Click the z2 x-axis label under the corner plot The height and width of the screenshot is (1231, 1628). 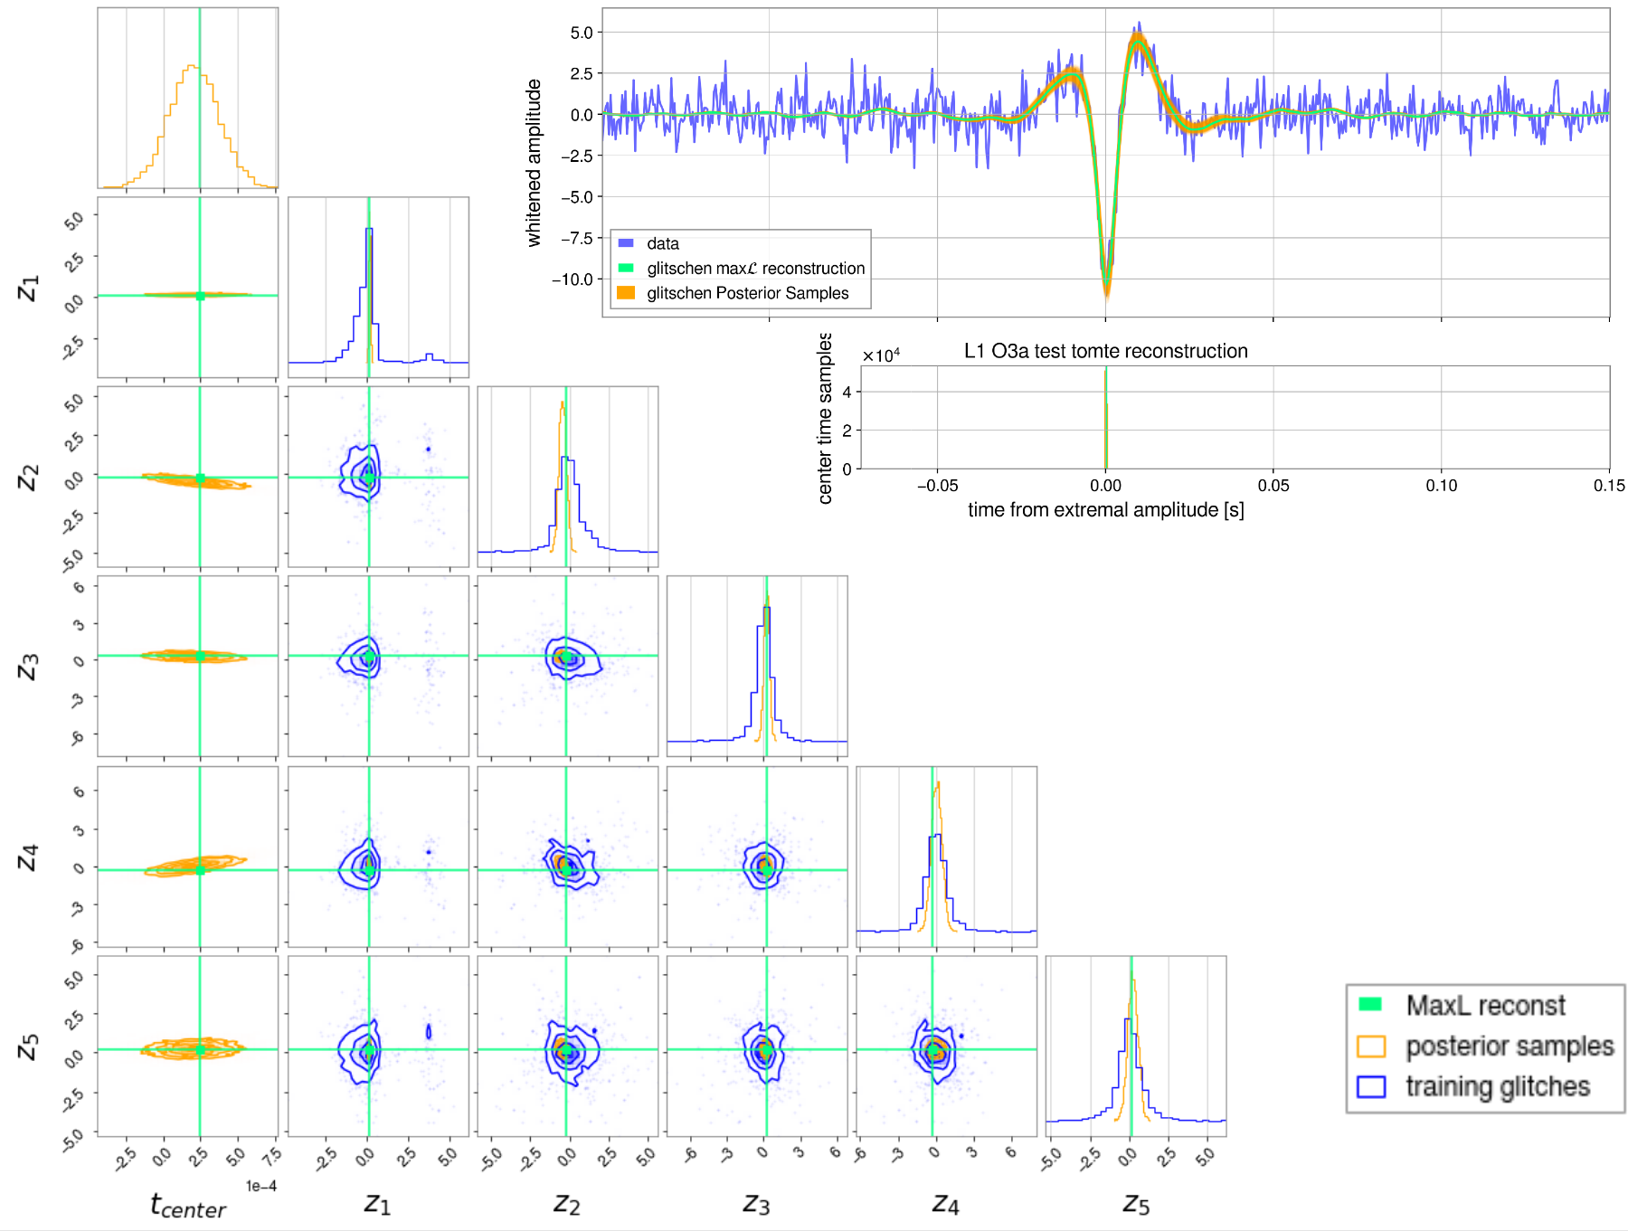coord(566,1204)
